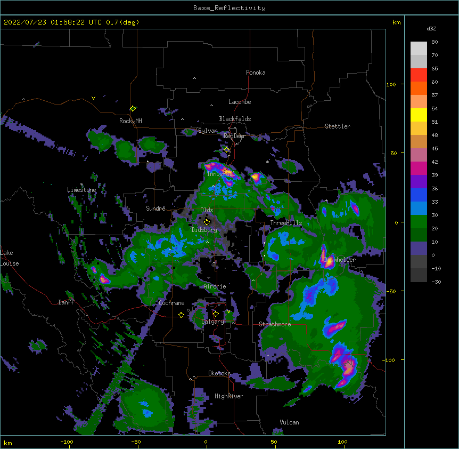
Task: Click the Strathmore city label
Action: [275, 324]
